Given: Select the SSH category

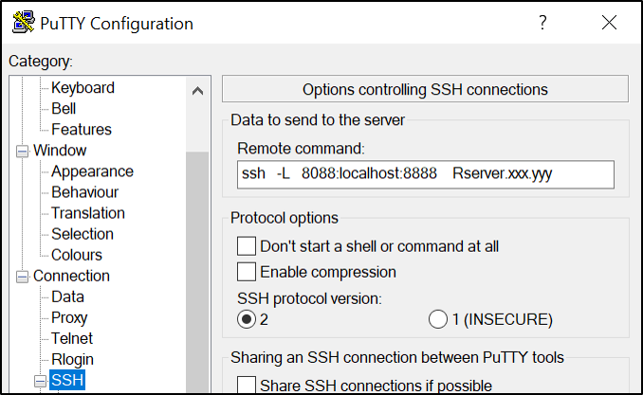Looking at the screenshot, I should [x=67, y=380].
